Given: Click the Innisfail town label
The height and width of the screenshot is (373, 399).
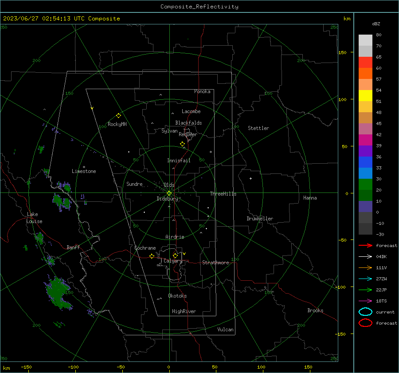Looking at the screenshot, I should tap(179, 161).
